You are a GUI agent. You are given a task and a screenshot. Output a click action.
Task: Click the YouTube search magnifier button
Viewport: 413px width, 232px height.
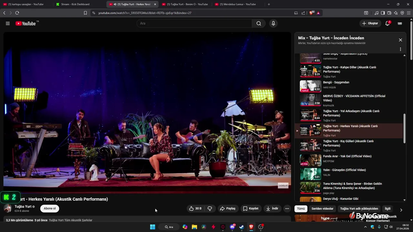[259, 24]
